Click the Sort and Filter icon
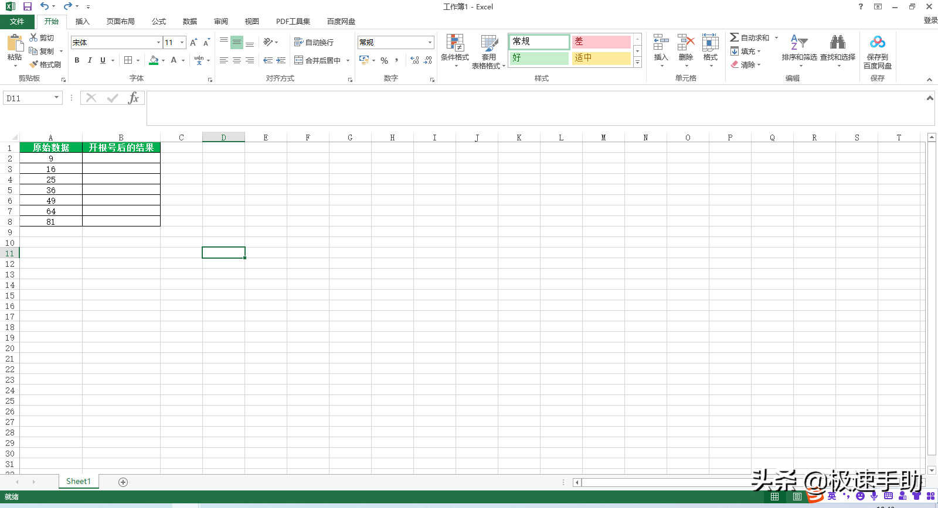The image size is (938, 508). [799, 43]
